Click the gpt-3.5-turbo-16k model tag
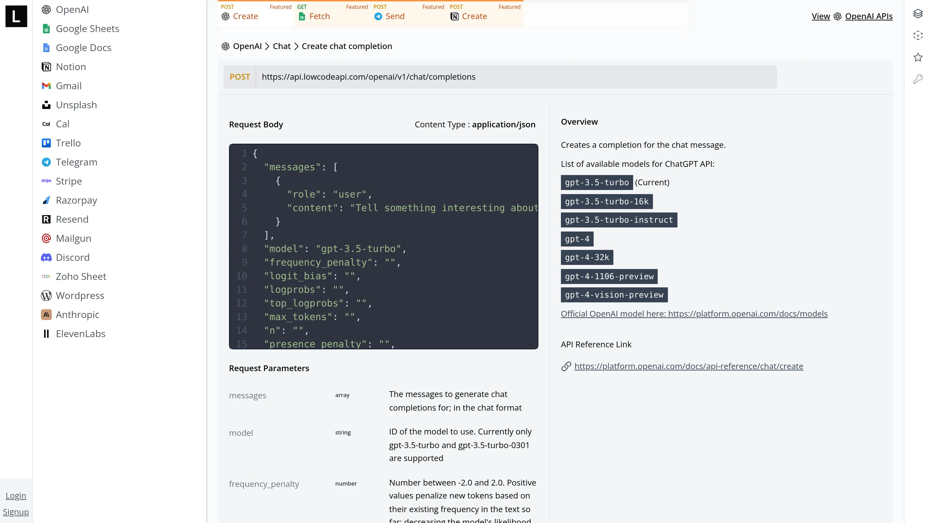Viewport: 931px width, 523px height. (x=607, y=202)
